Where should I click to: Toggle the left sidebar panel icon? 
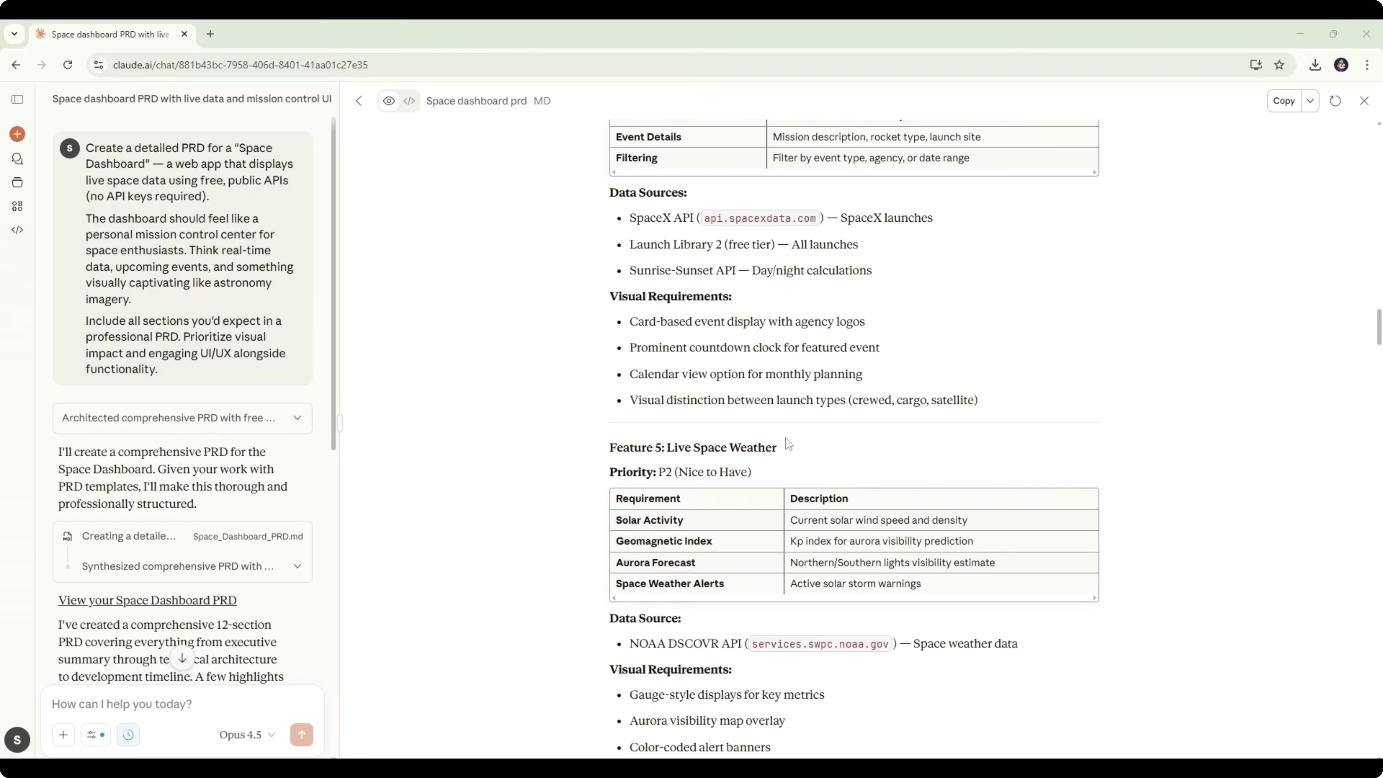point(17,99)
